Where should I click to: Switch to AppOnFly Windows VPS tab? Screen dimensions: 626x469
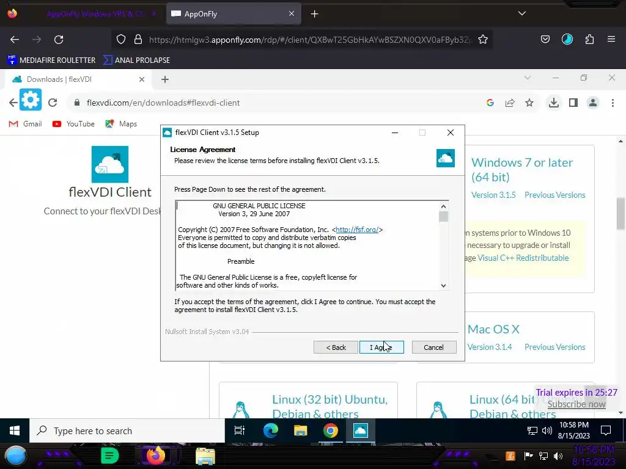click(x=94, y=14)
